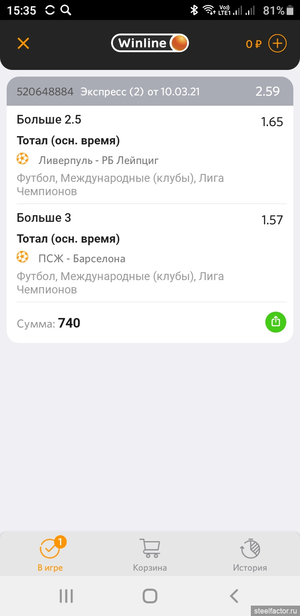300x616 pixels.
Task: Tap the plus icon to deposit funds
Action: 277,43
